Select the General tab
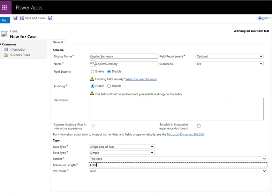The height and width of the screenshot is (196, 272). click(x=58, y=42)
